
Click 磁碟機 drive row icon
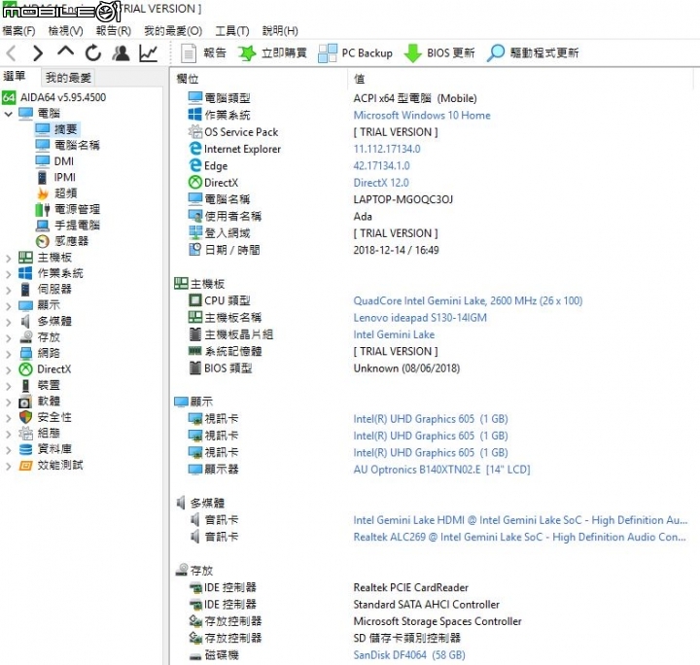coord(195,656)
